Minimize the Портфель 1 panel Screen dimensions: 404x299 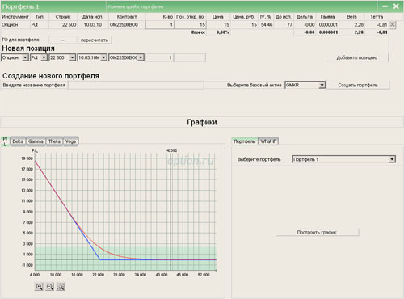(385, 6)
